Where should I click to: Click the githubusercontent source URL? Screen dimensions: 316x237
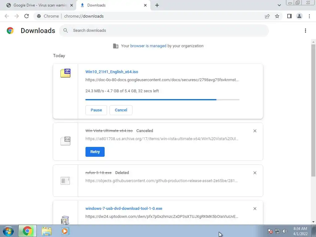(x=162, y=181)
